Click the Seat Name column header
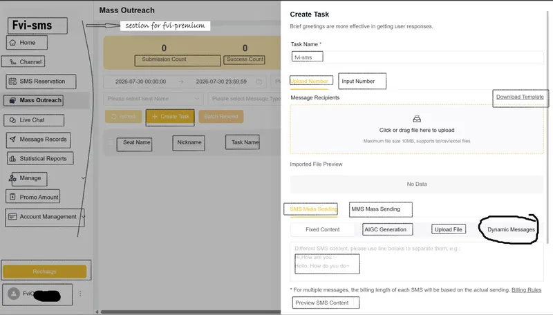This screenshot has height=315, width=553. pos(136,142)
